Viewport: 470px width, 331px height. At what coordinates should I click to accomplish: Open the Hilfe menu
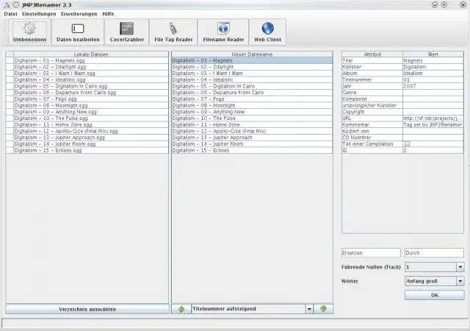pos(108,14)
